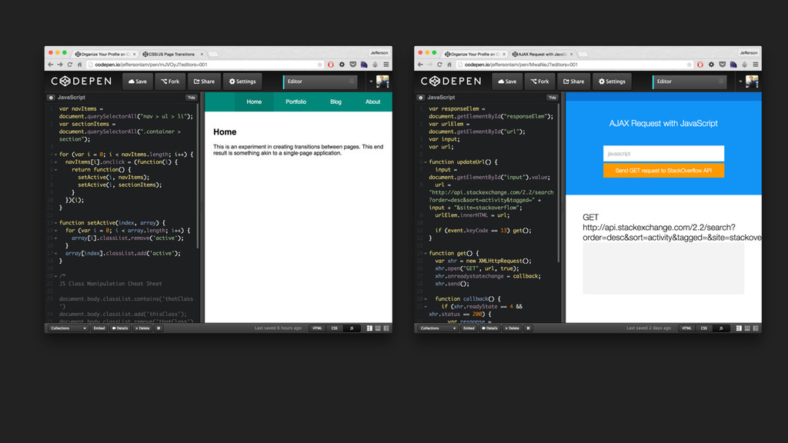Screen dimensions: 788x443
Task: Toggle the HTML editor panel in Page Transitions window
Action: (x=317, y=328)
